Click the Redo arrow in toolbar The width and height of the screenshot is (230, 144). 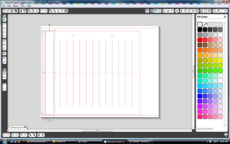[x=46, y=11]
